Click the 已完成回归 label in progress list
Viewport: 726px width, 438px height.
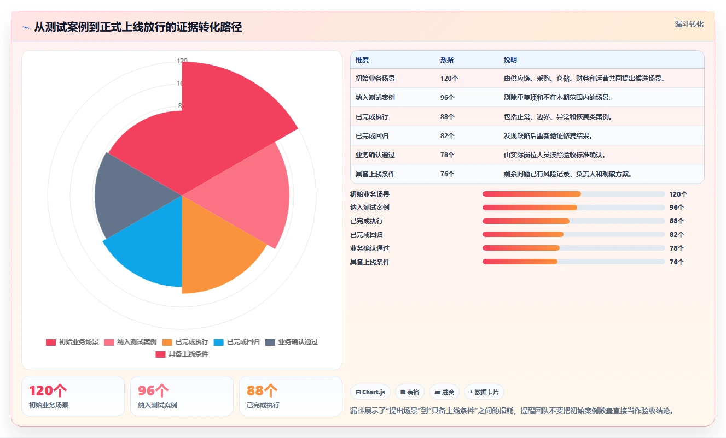(367, 235)
